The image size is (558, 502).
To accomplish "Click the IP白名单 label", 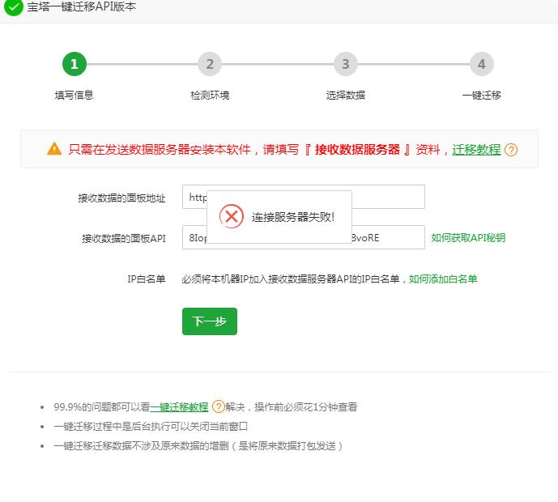I will click(x=147, y=279).
